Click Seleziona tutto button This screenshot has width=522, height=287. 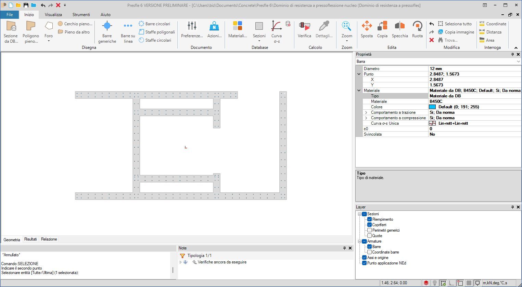[455, 24]
